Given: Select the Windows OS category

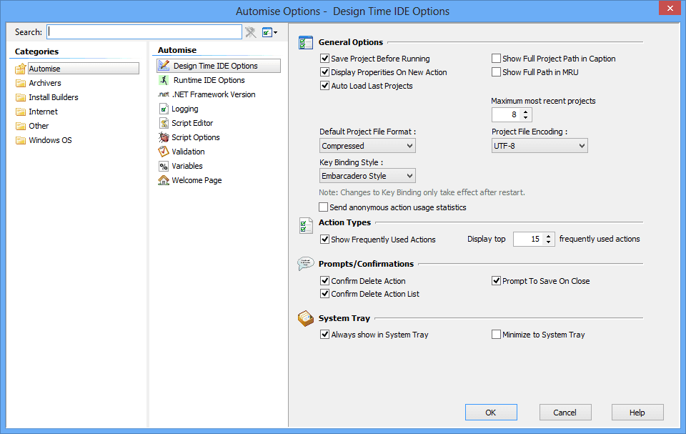Looking at the screenshot, I should 50,140.
